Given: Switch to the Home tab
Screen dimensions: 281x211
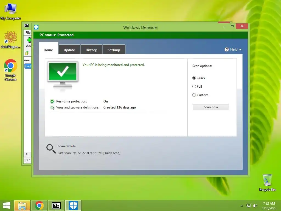Looking at the screenshot, I should pos(48,50).
